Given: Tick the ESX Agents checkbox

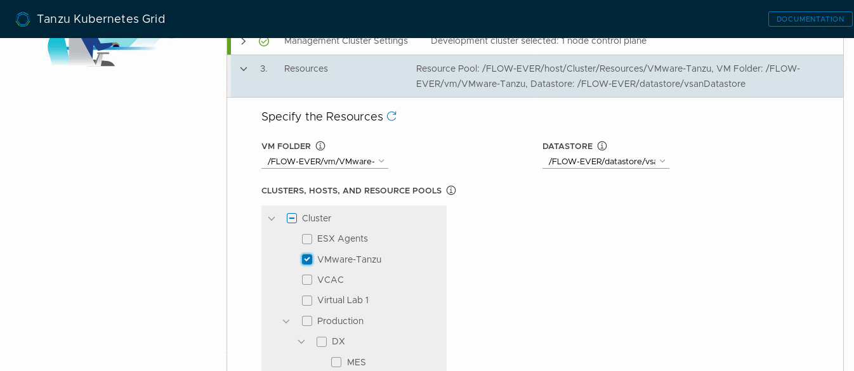Looking at the screenshot, I should pyautogui.click(x=307, y=239).
